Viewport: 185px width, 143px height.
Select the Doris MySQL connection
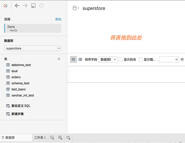click(x=33, y=28)
